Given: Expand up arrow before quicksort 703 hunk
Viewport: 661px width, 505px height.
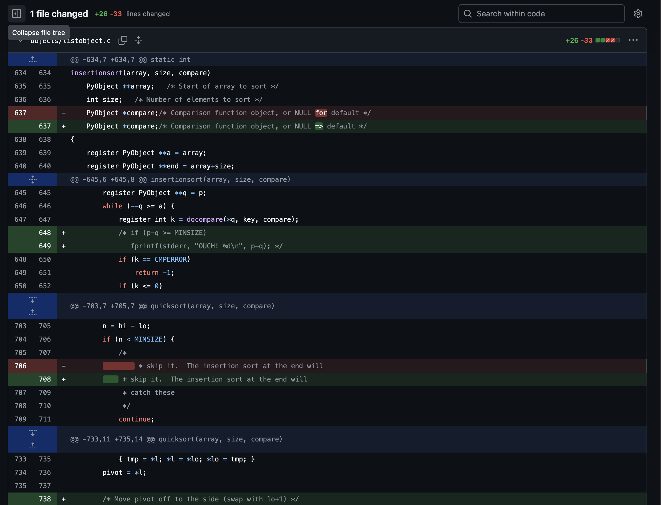Looking at the screenshot, I should pos(33,312).
